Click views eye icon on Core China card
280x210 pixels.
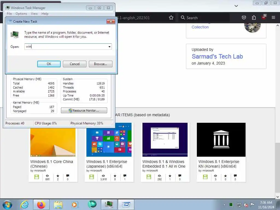47,176
